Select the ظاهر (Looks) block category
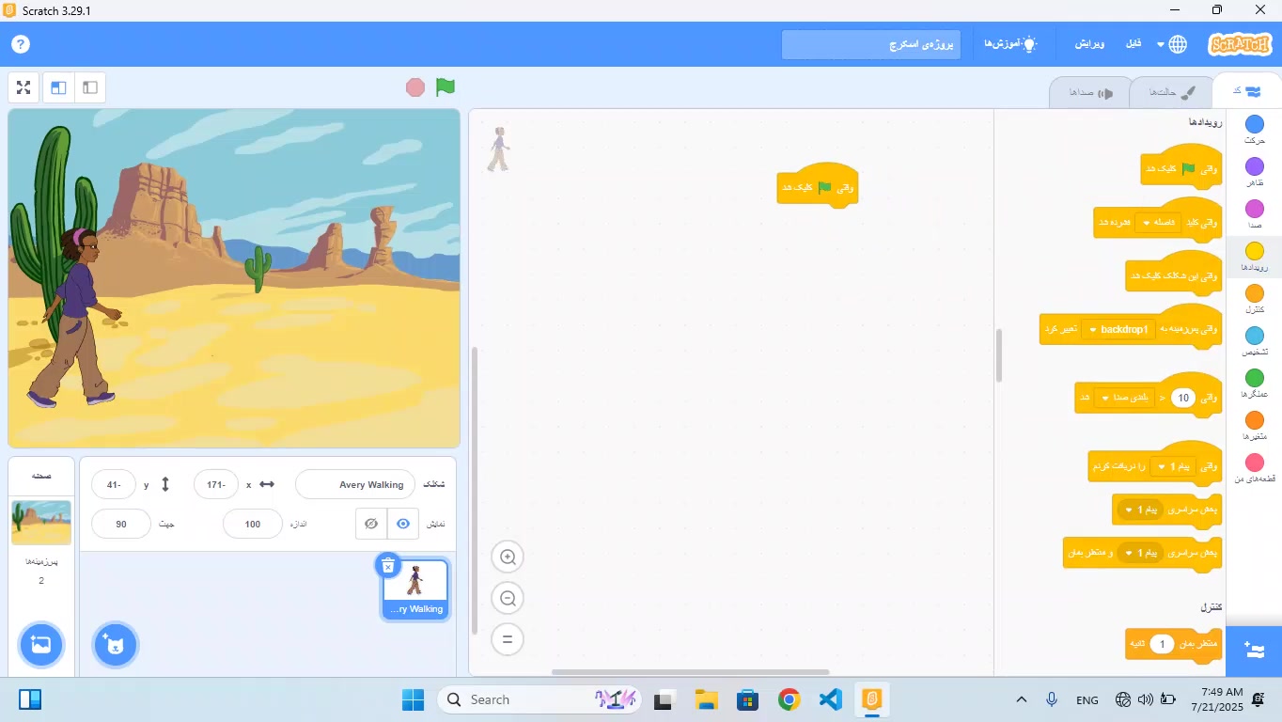1282x722 pixels. (x=1255, y=172)
